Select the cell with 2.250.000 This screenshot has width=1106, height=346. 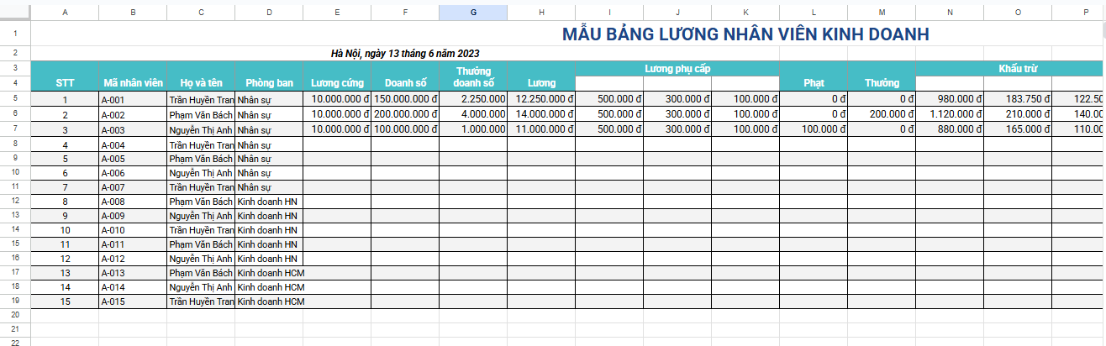pyautogui.click(x=473, y=99)
